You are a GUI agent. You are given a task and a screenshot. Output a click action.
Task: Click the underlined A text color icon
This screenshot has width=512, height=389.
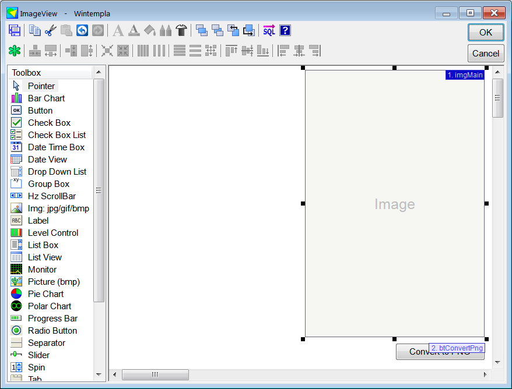[134, 31]
